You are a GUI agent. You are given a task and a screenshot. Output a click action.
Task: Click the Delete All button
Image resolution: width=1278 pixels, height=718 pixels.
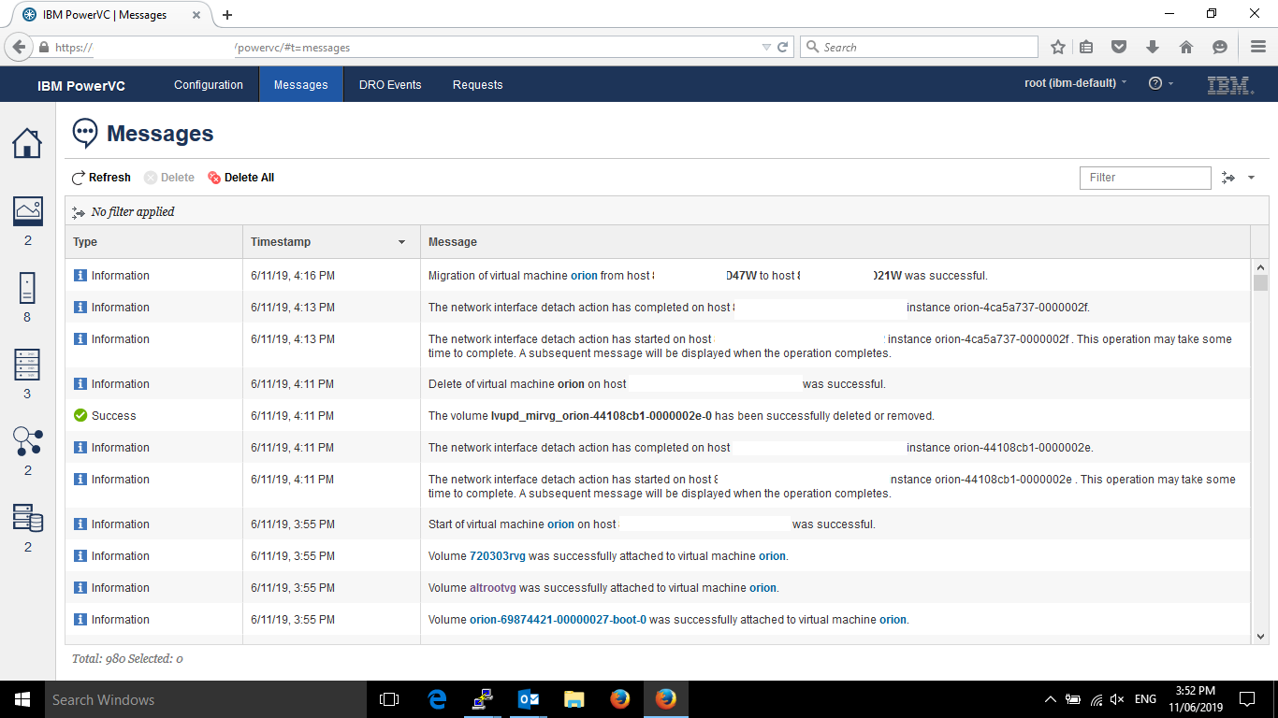(240, 178)
